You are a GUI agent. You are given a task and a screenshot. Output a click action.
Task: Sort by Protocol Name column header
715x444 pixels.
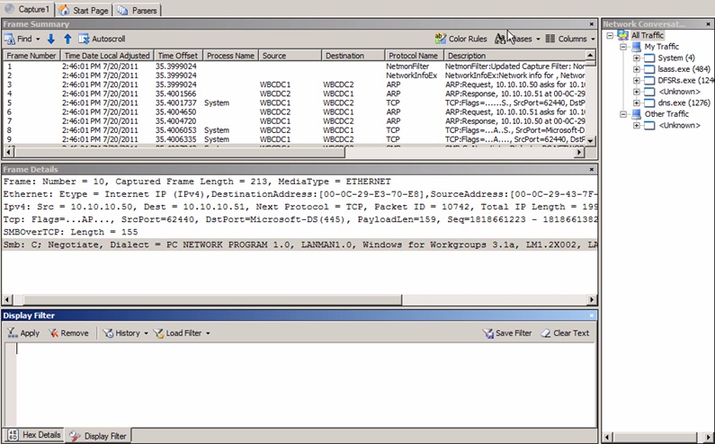[414, 56]
